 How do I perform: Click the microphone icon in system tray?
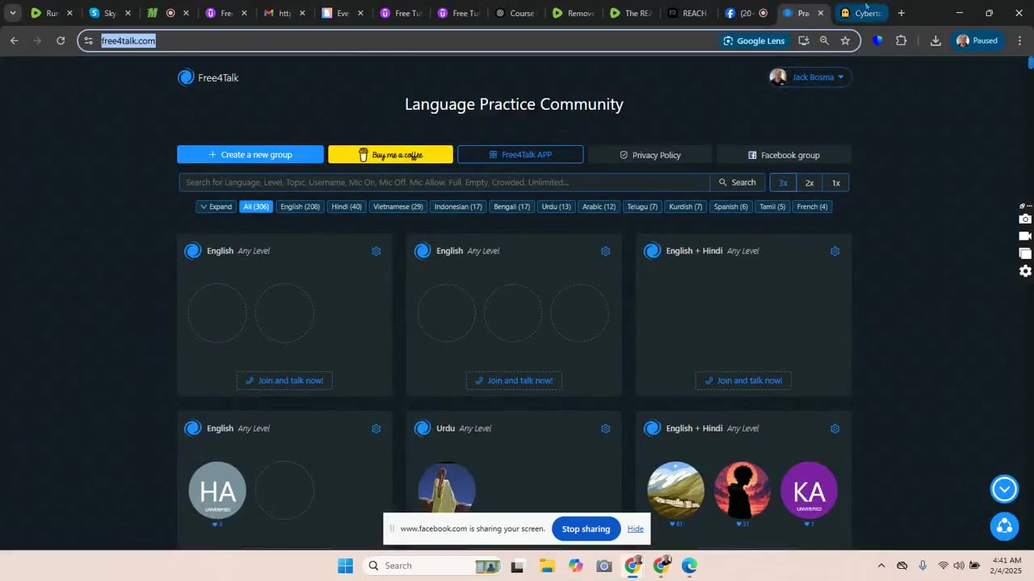tap(923, 566)
